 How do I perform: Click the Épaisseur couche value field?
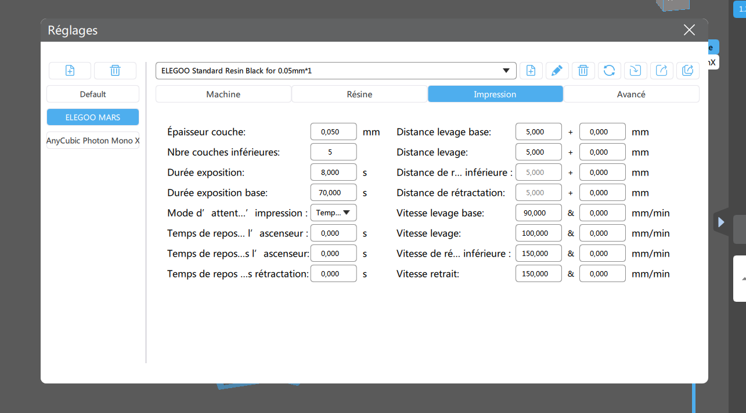pyautogui.click(x=333, y=131)
